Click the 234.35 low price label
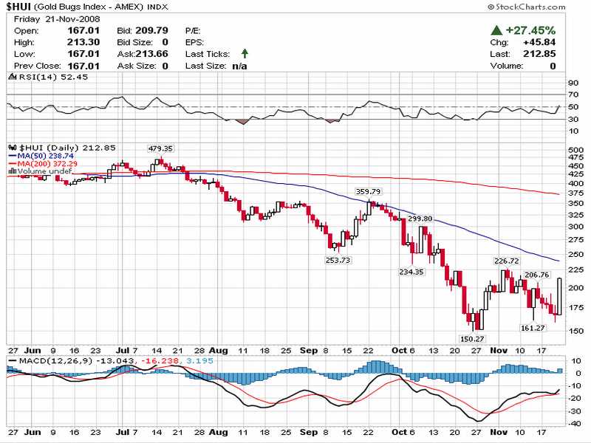The width and height of the screenshot is (591, 443). 411,272
